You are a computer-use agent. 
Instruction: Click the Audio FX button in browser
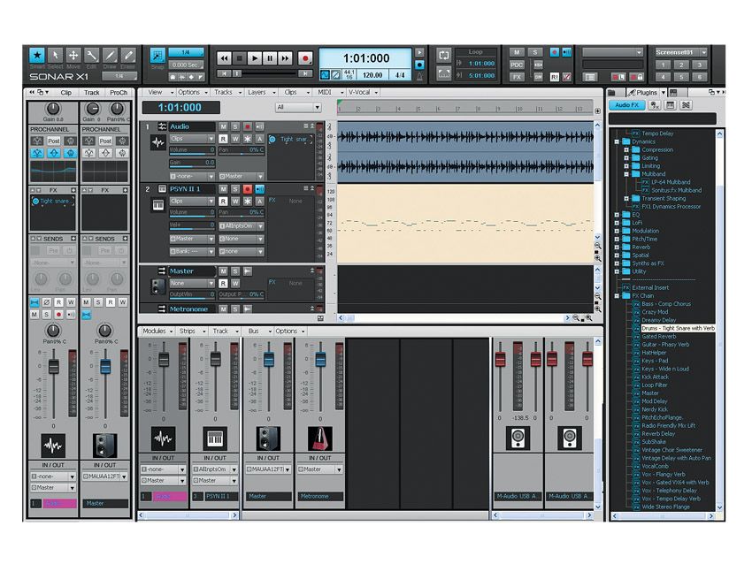coord(627,105)
